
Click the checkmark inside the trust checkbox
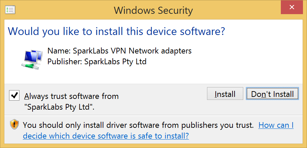(x=14, y=96)
